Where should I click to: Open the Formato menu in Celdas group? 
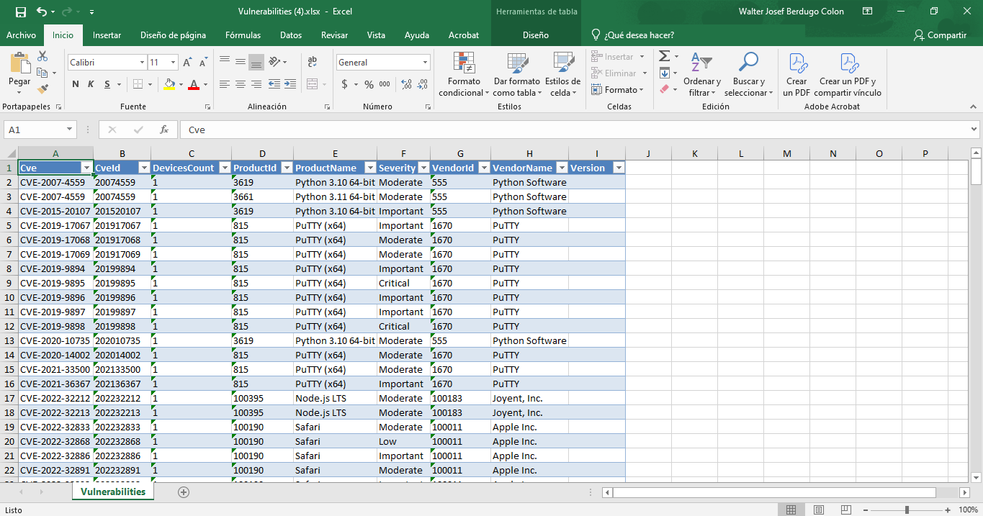coord(619,90)
